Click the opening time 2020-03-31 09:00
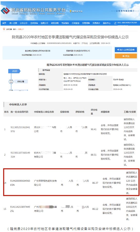Screen dimensions: 140x232 (x=71, y=85)
